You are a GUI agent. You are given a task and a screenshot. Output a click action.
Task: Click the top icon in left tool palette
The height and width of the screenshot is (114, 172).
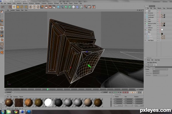click(2, 12)
